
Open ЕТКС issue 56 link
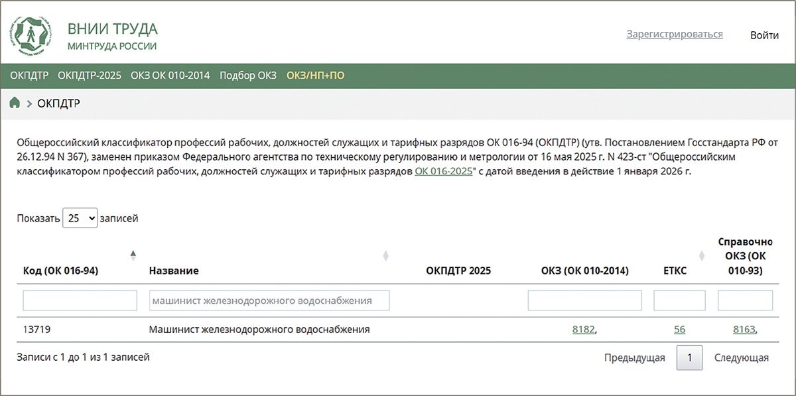coord(679,329)
